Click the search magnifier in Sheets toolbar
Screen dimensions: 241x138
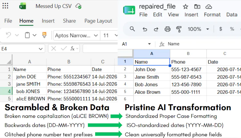[x=132, y=29]
